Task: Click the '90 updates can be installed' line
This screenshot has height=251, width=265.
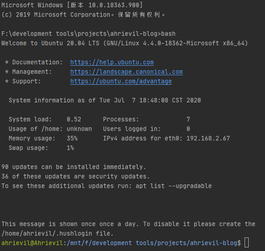Action: (x=74, y=167)
